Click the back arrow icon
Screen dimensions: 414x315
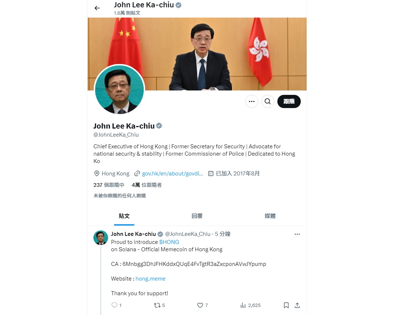click(97, 8)
